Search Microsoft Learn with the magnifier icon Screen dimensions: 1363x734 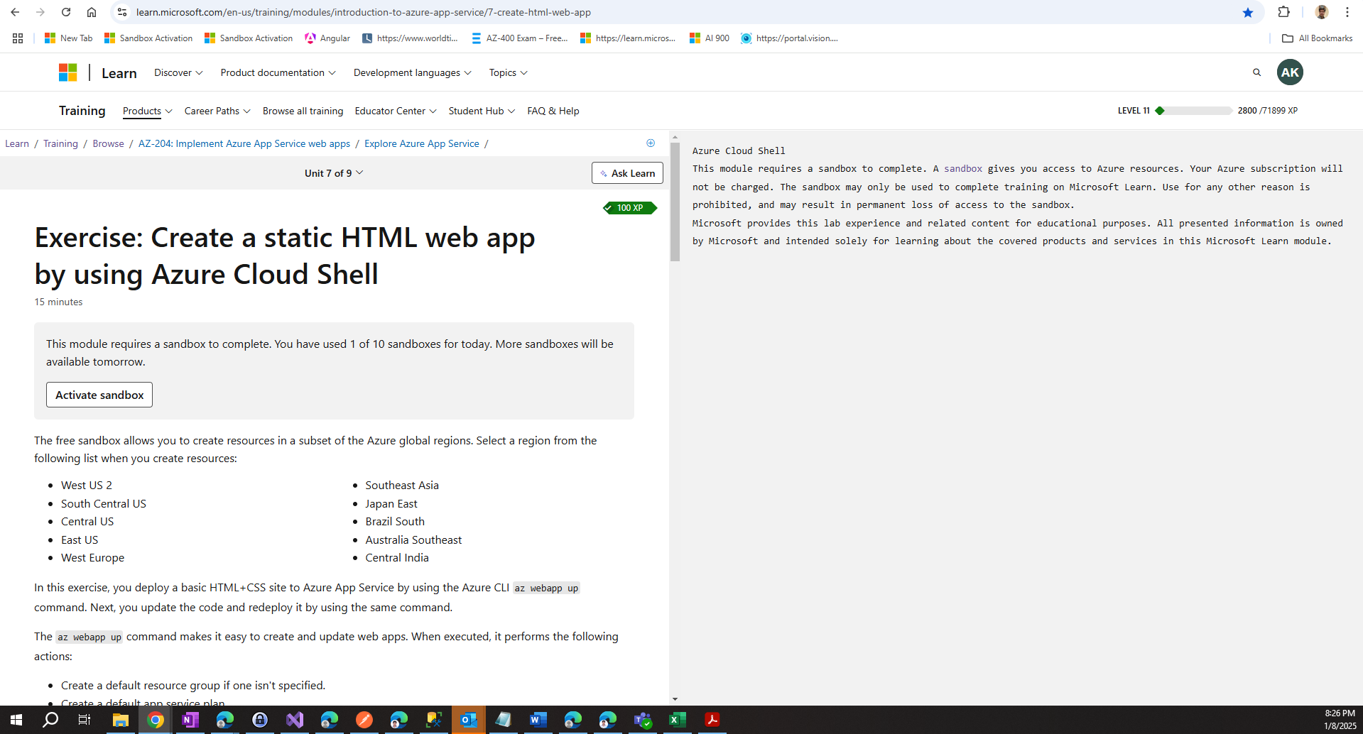click(1256, 72)
